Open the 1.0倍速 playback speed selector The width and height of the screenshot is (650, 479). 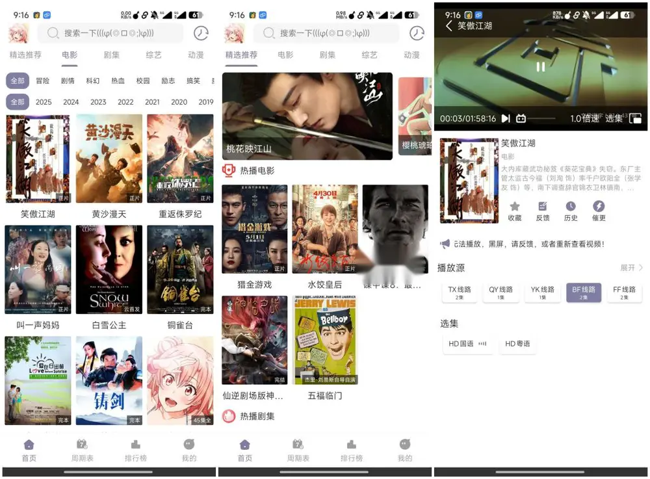pyautogui.click(x=584, y=119)
